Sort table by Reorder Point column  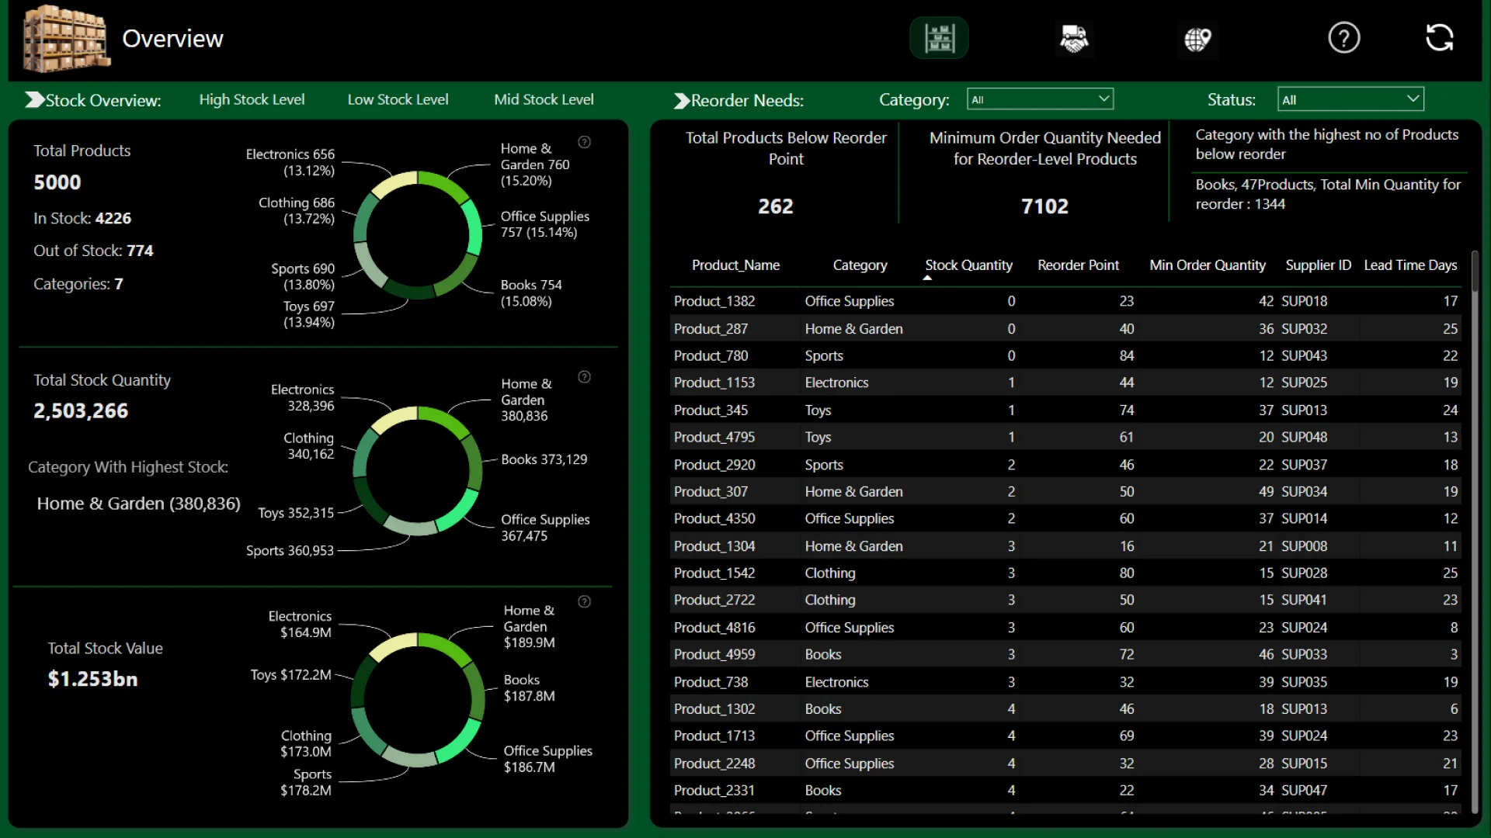click(1078, 265)
